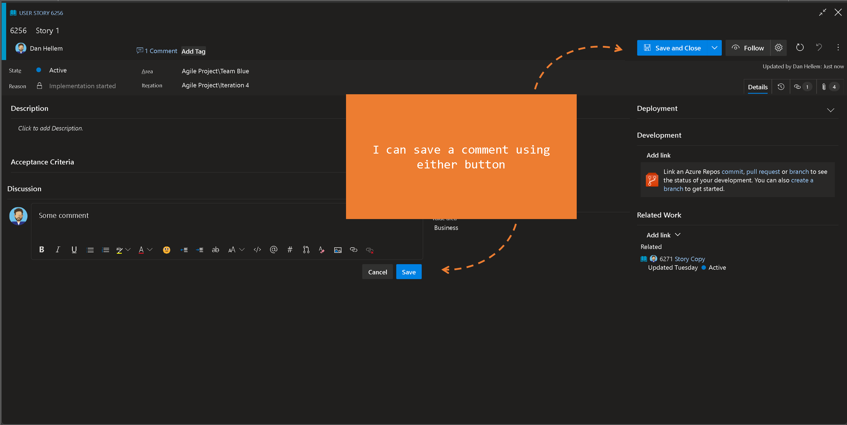The width and height of the screenshot is (847, 425).
Task: Link a work item using the # icon
Action: coord(290,250)
